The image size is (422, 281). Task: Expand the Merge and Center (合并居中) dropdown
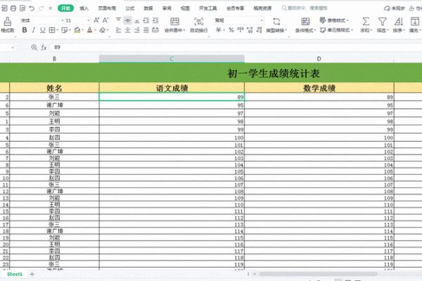click(x=184, y=30)
